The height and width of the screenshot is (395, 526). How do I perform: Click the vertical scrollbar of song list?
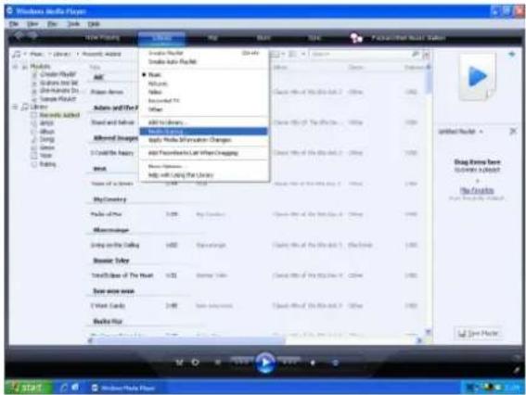tap(429, 199)
